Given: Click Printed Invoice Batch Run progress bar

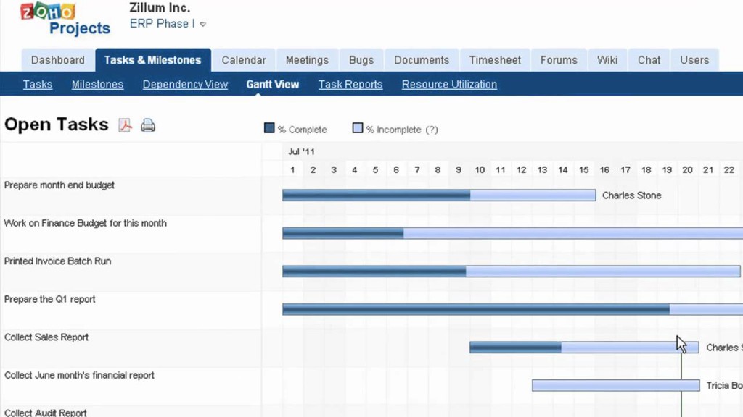Looking at the screenshot, I should click(512, 271).
